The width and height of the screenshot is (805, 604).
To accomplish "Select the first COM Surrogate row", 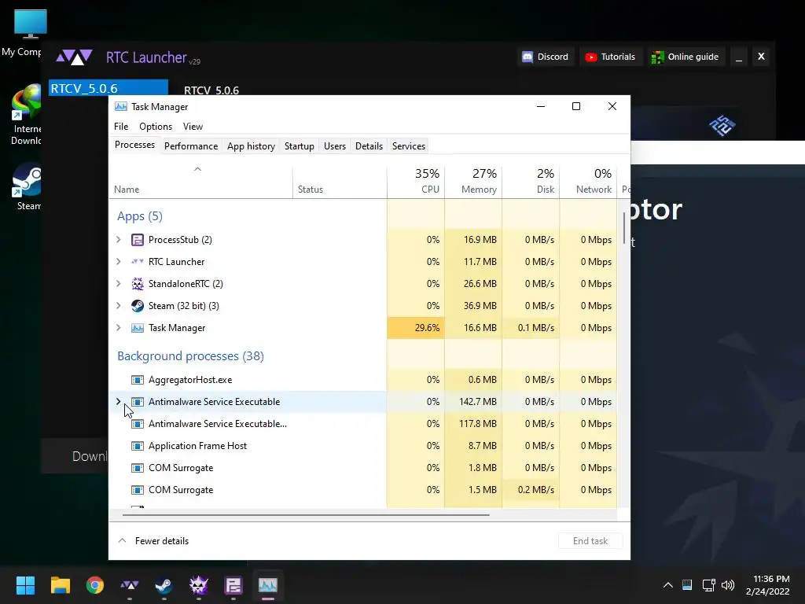I will click(x=363, y=468).
